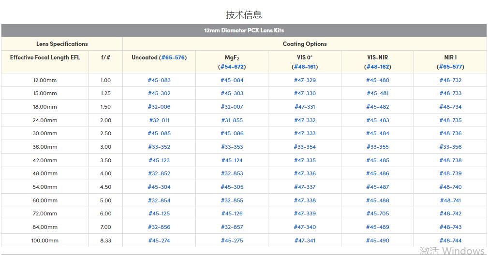Open lens link #33-356

[x=450, y=147]
